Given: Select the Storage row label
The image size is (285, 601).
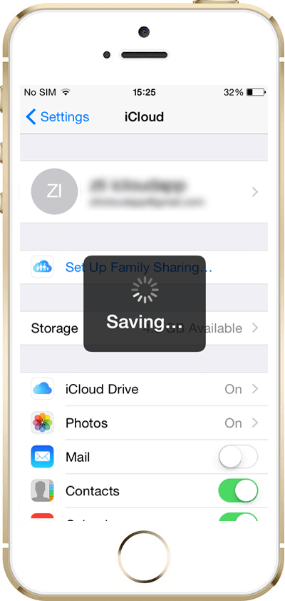Looking at the screenshot, I should (x=54, y=328).
